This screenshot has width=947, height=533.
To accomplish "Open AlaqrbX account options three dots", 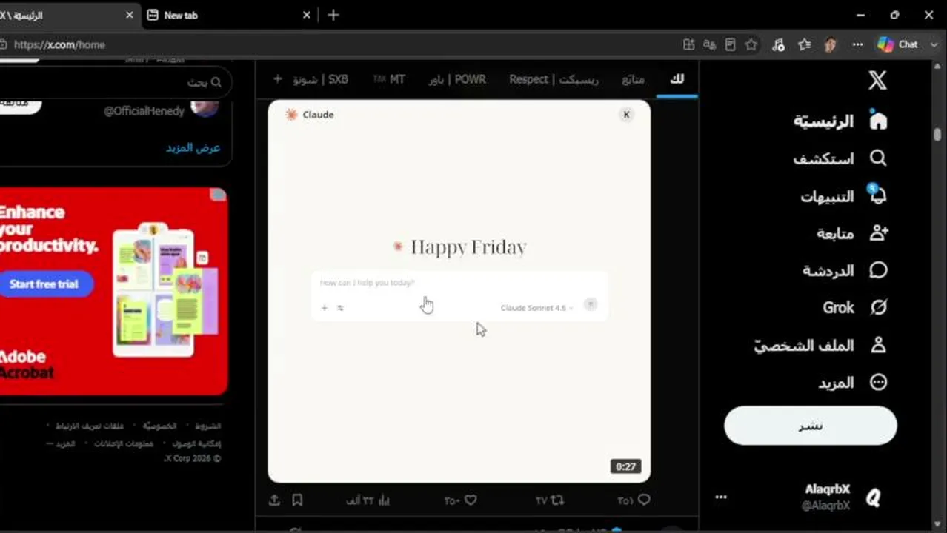I will (x=721, y=497).
